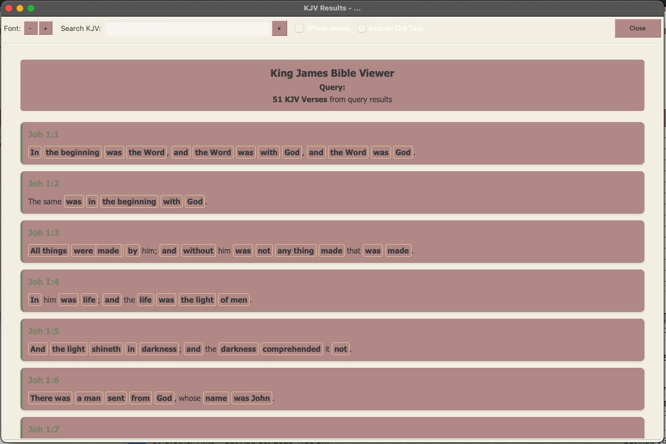Select the Joh 1:4 verse reference
666x444 pixels.
coord(44,282)
